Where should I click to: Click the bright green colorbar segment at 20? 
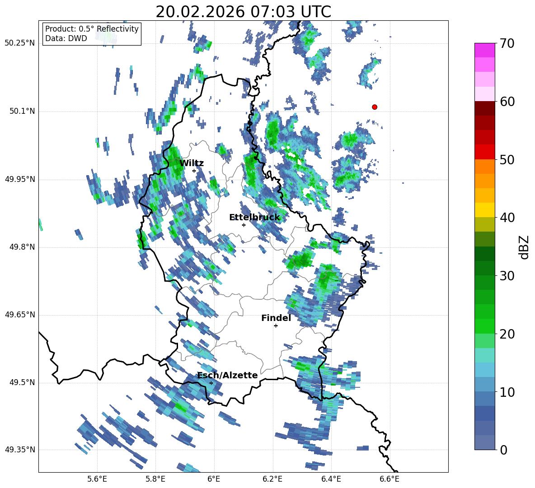pyautogui.click(x=484, y=326)
